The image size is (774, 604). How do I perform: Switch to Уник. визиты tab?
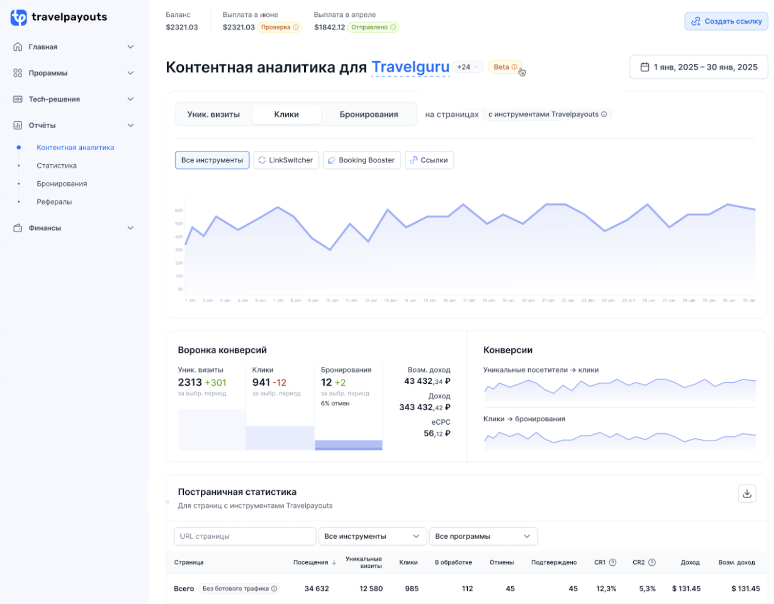(x=213, y=115)
